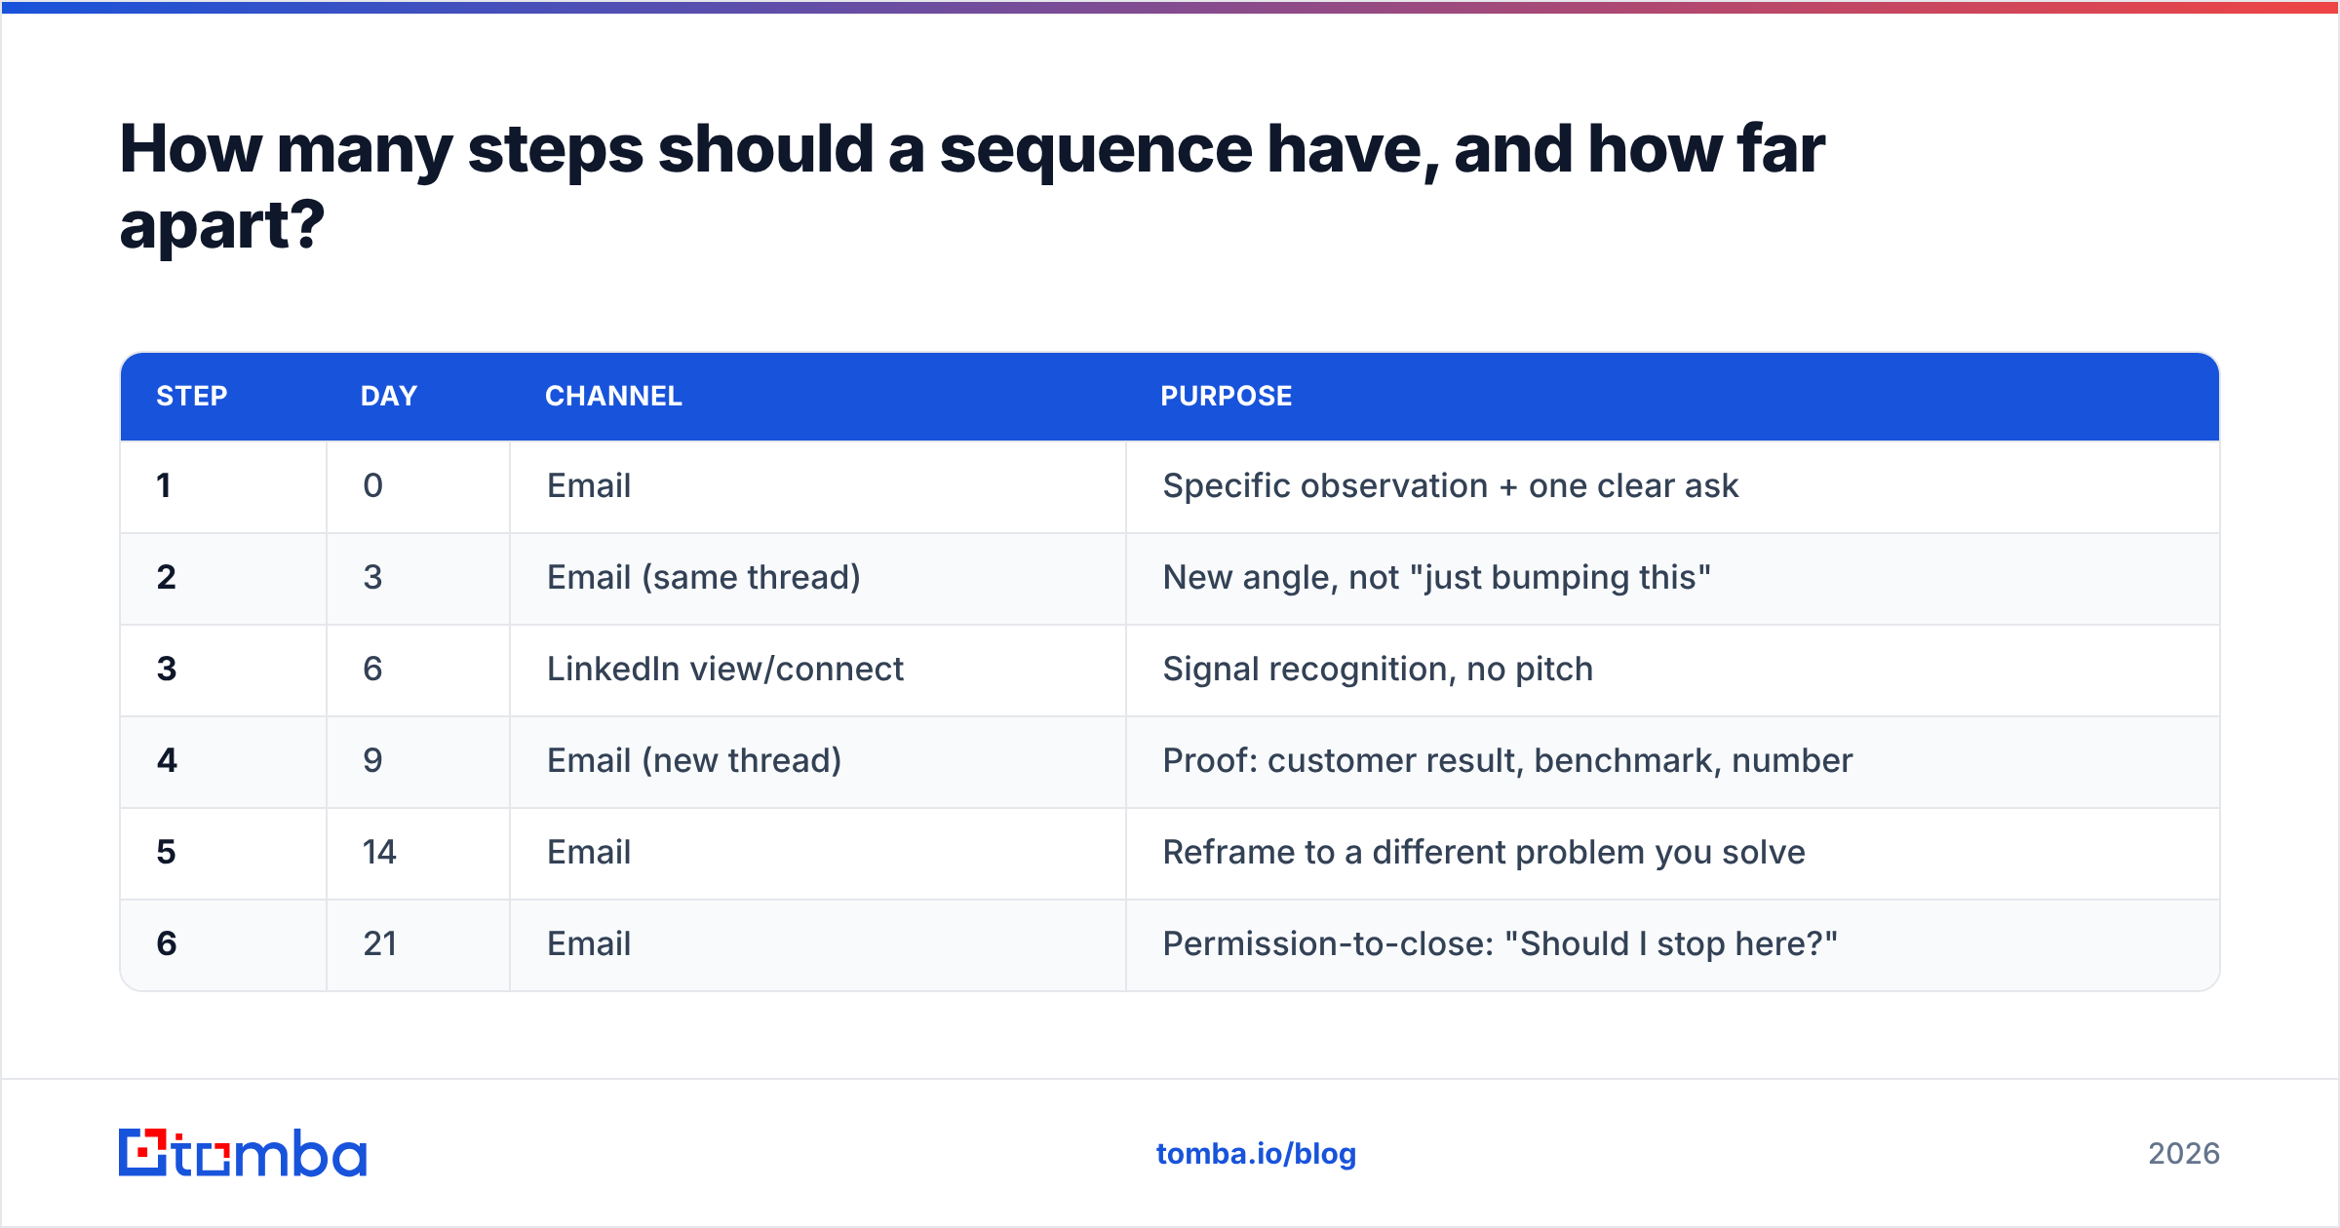
Task: Select step number 6 cell
Action: 223,944
